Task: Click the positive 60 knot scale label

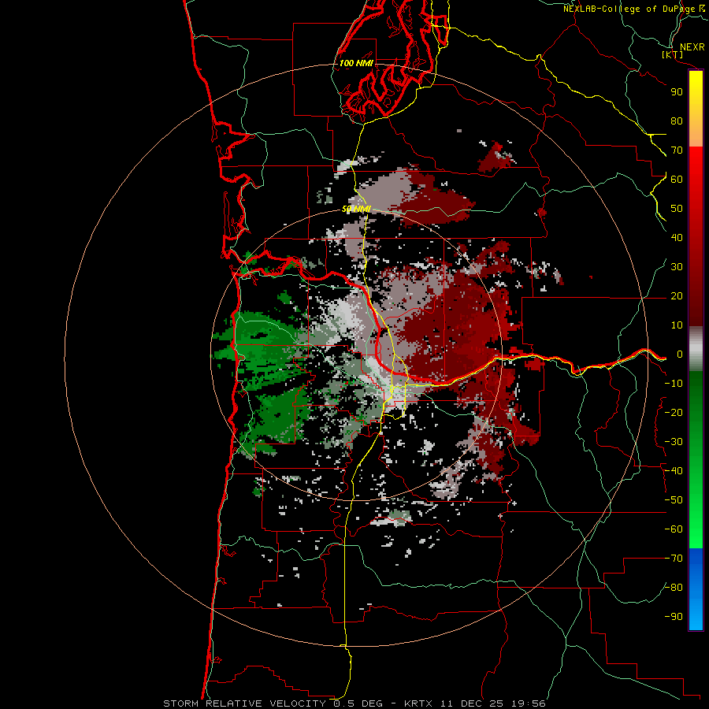Action: pos(677,180)
